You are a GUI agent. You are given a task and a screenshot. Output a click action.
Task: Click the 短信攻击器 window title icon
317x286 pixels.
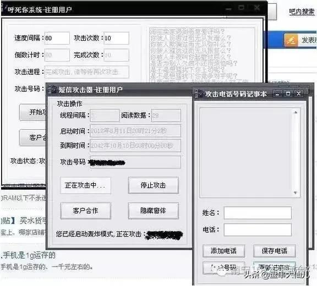click(53, 90)
